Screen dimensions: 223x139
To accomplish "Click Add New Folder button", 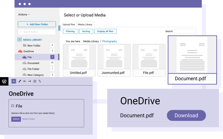I will tap(37, 24).
